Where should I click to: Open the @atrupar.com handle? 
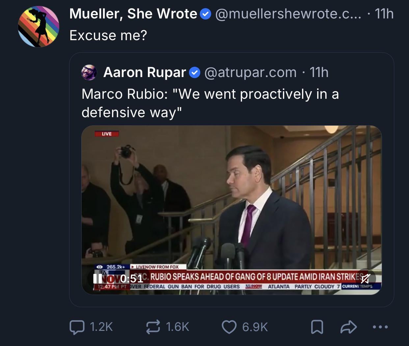(x=250, y=72)
